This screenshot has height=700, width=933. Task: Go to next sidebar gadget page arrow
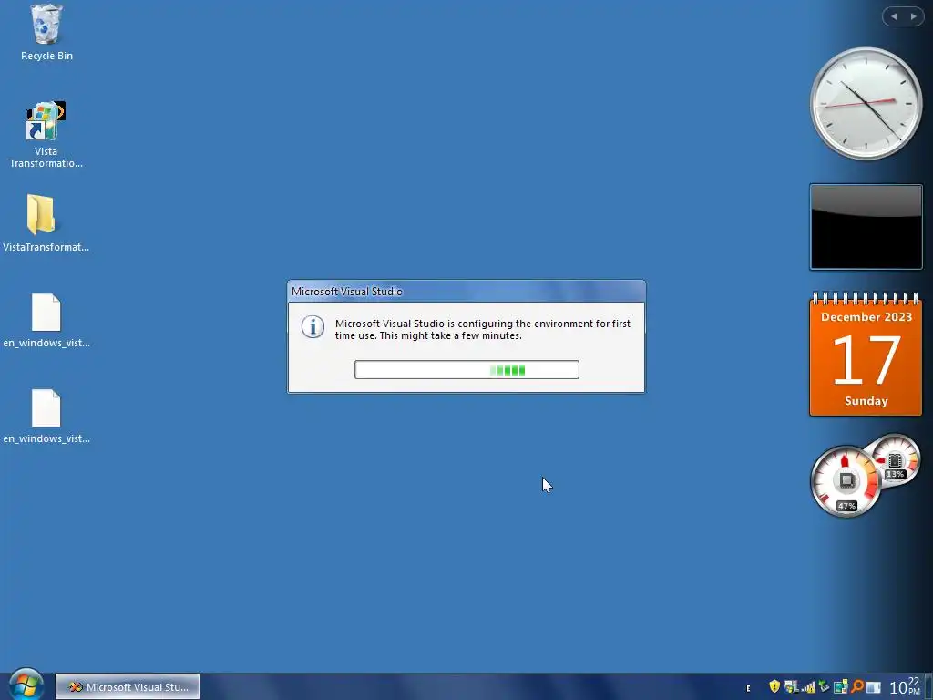pos(913,16)
